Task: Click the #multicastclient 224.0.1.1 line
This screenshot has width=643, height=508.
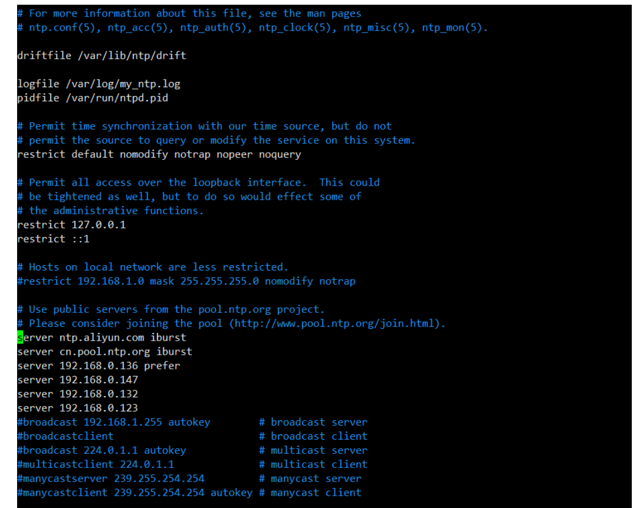Action: (96, 464)
